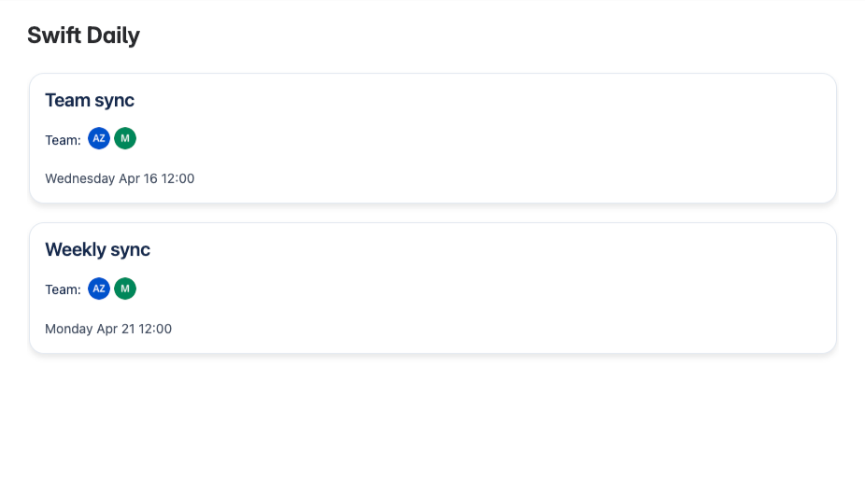865x492 pixels.
Task: Click the word "Wednesday" in Team sync card
Action: (79, 178)
